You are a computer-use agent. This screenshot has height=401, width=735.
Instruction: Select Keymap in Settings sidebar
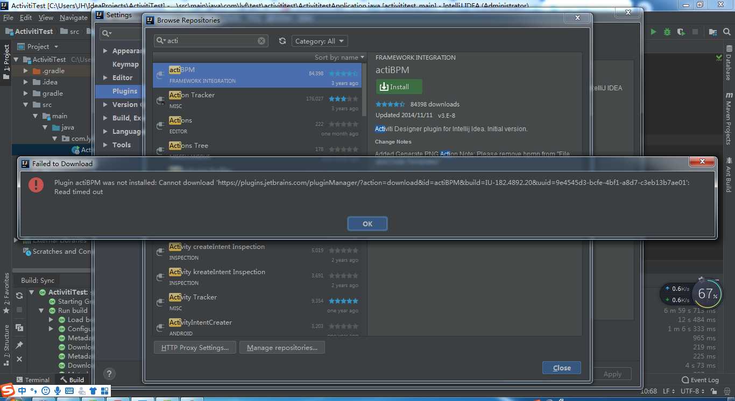pyautogui.click(x=125, y=65)
